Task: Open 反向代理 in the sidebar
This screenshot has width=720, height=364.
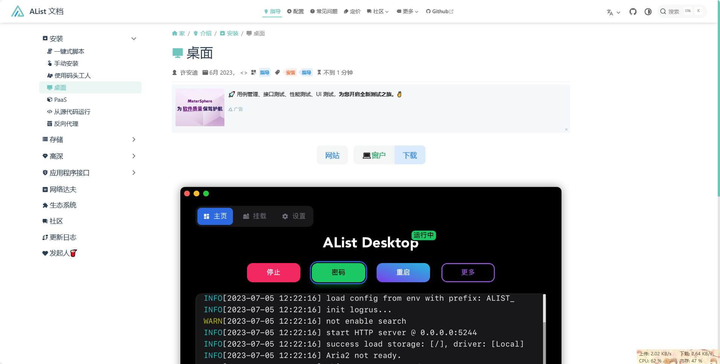Action: (x=63, y=124)
